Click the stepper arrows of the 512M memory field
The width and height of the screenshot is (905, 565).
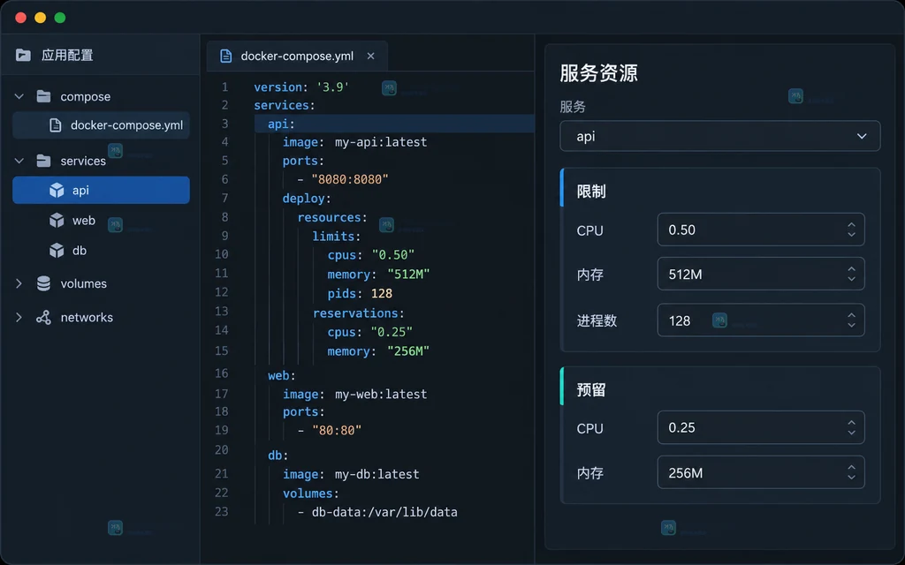tap(851, 274)
